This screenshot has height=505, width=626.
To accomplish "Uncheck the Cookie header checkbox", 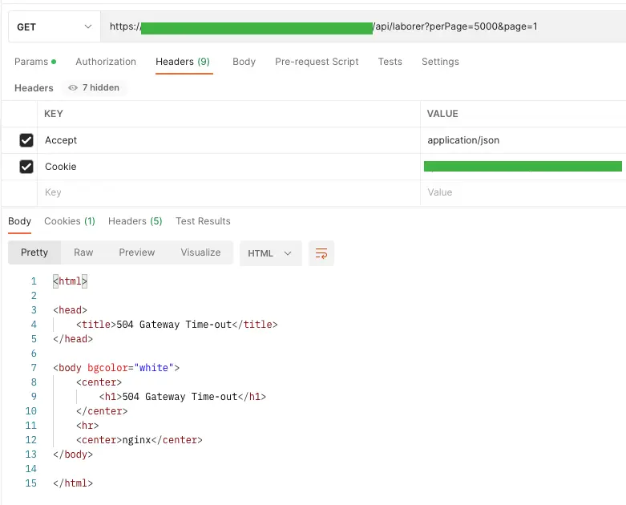I will click(26, 167).
